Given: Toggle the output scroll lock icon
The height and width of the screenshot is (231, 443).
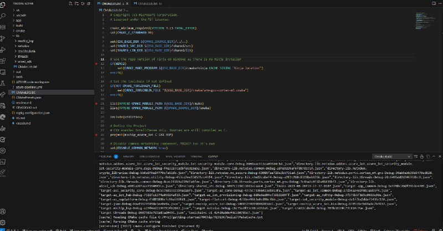Looking at the screenshot, I should coord(422,156).
